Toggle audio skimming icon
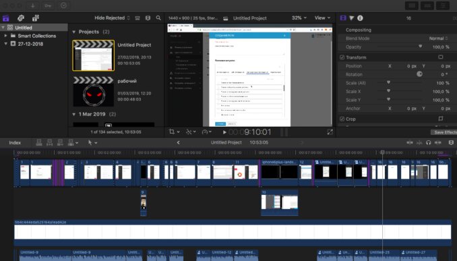The height and width of the screenshot is (261, 457). pos(419,142)
